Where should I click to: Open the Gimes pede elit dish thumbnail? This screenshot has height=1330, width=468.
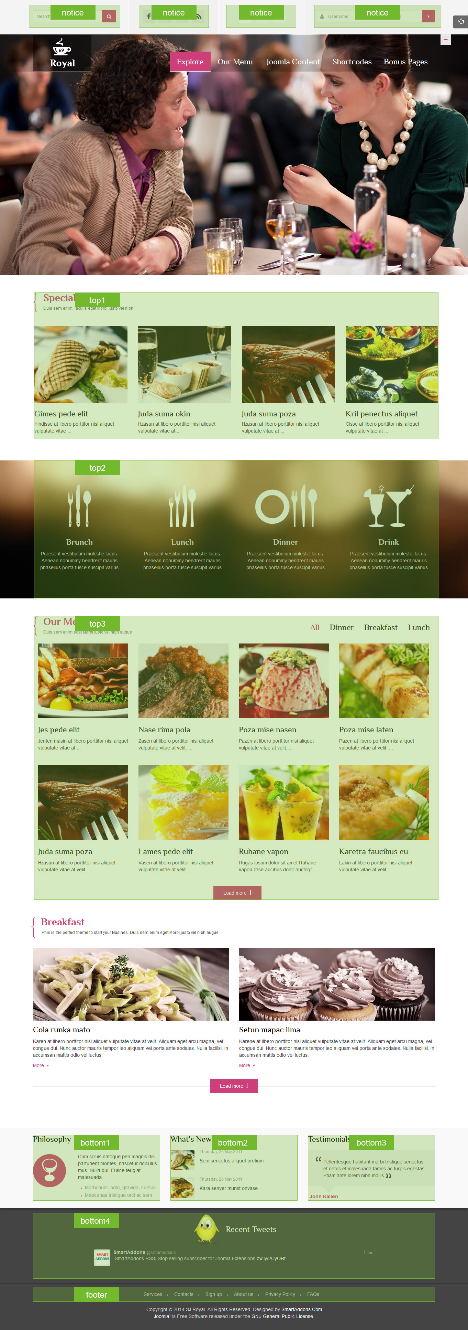click(81, 364)
